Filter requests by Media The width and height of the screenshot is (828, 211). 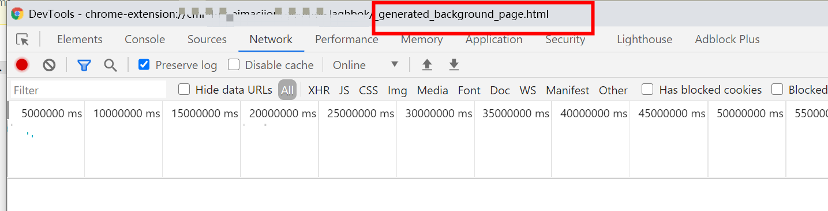433,90
